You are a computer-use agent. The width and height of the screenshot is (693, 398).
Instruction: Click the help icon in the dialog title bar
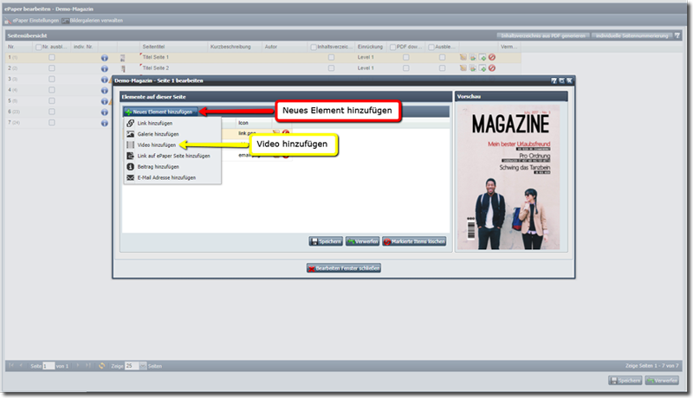coord(554,80)
